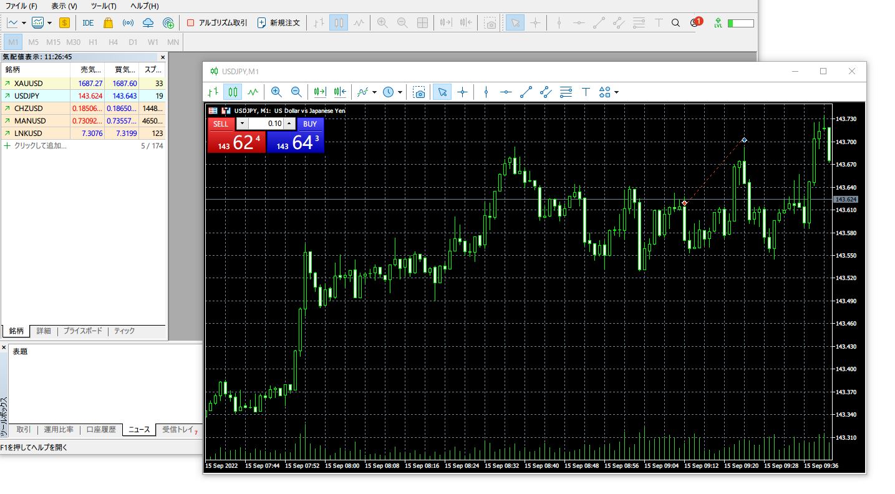Open the ツール(T) menu

point(104,6)
